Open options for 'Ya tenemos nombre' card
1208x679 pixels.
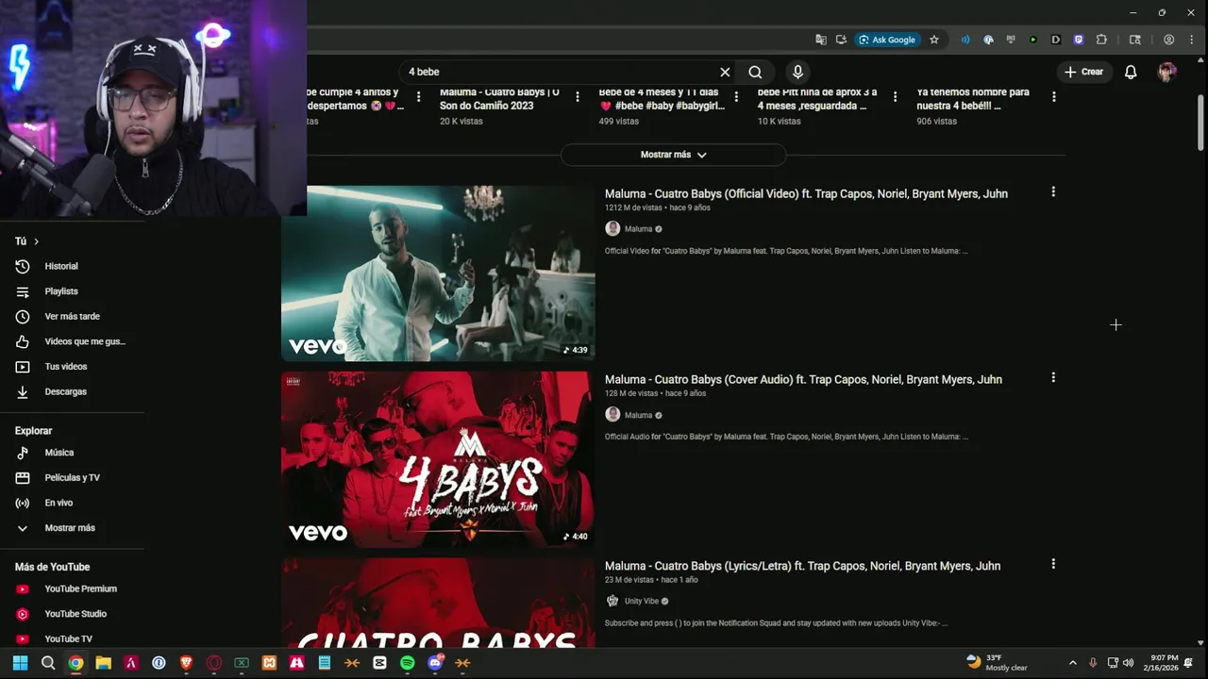(1053, 96)
